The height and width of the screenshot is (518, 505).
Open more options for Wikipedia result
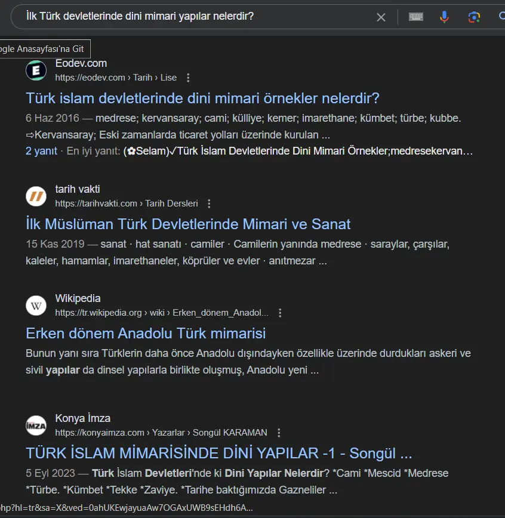[x=280, y=313]
